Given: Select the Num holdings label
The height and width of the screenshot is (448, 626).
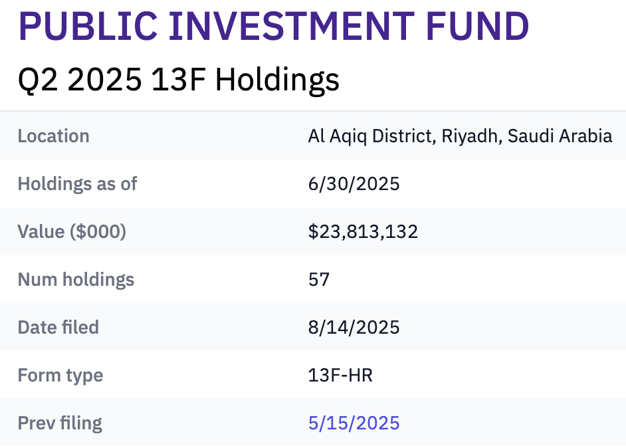Looking at the screenshot, I should 76,279.
